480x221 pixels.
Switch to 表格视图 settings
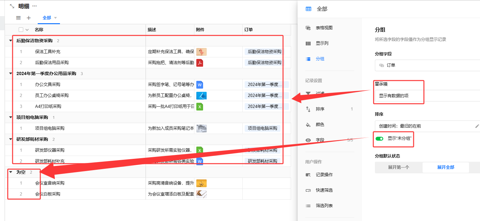tap(324, 28)
